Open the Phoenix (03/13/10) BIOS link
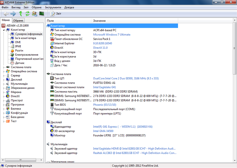This screenshot has width=237, height=168. [x=105, y=105]
